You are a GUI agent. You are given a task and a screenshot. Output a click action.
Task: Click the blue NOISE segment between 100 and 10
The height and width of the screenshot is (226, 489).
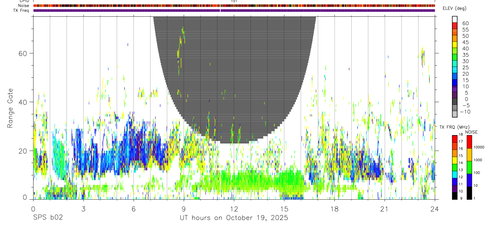click(469, 180)
